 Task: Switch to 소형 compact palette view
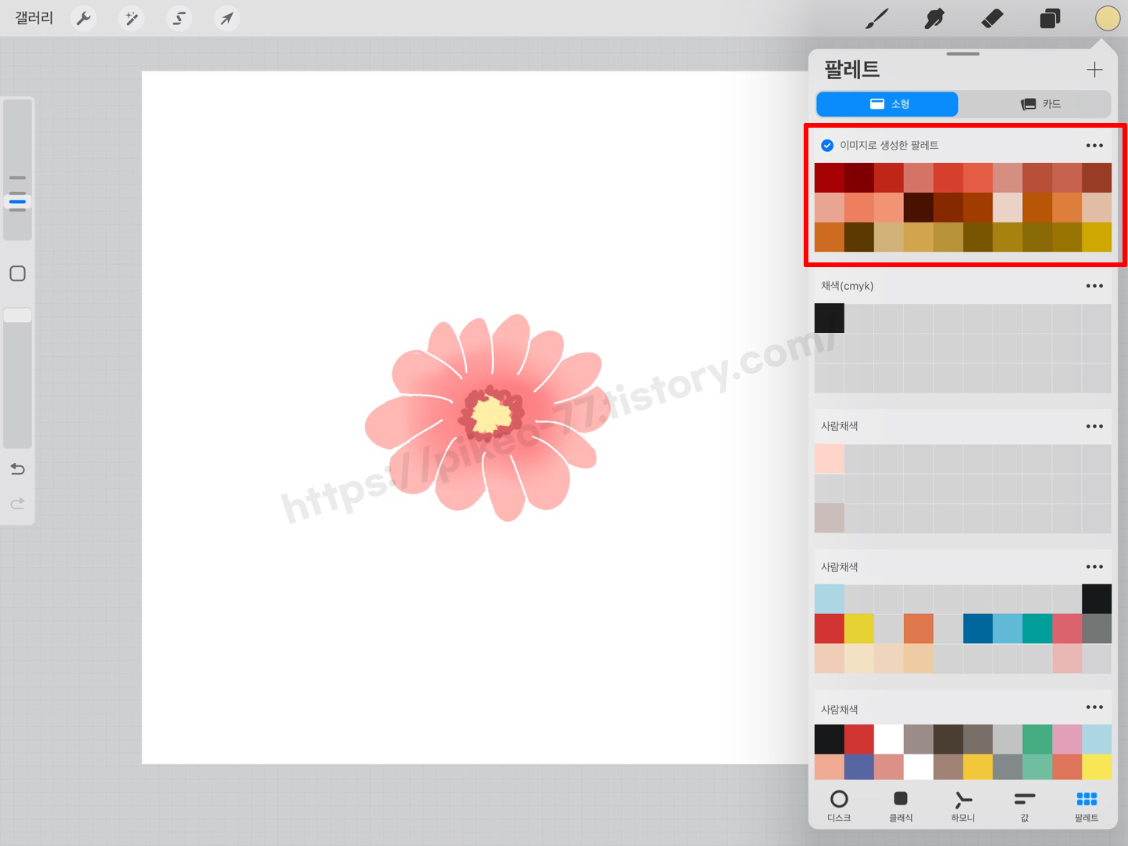click(887, 104)
